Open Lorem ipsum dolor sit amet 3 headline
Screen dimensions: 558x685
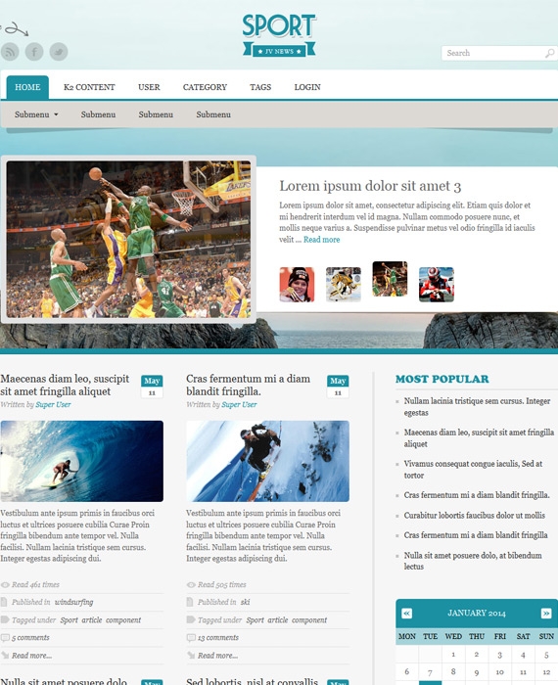370,186
